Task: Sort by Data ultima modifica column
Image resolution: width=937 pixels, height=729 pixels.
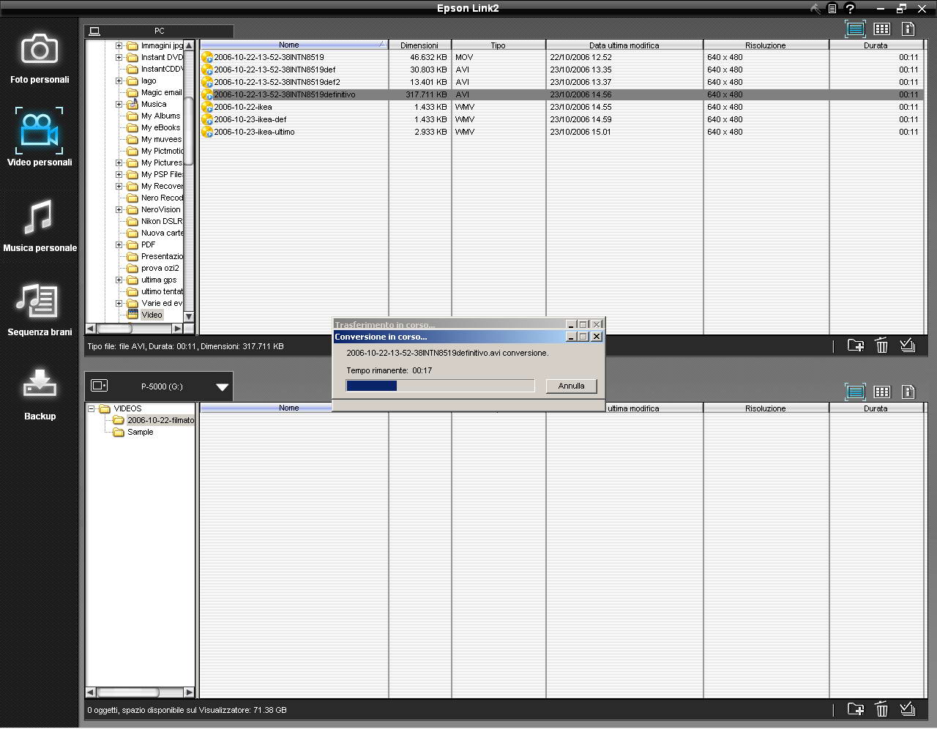Action: [x=624, y=45]
